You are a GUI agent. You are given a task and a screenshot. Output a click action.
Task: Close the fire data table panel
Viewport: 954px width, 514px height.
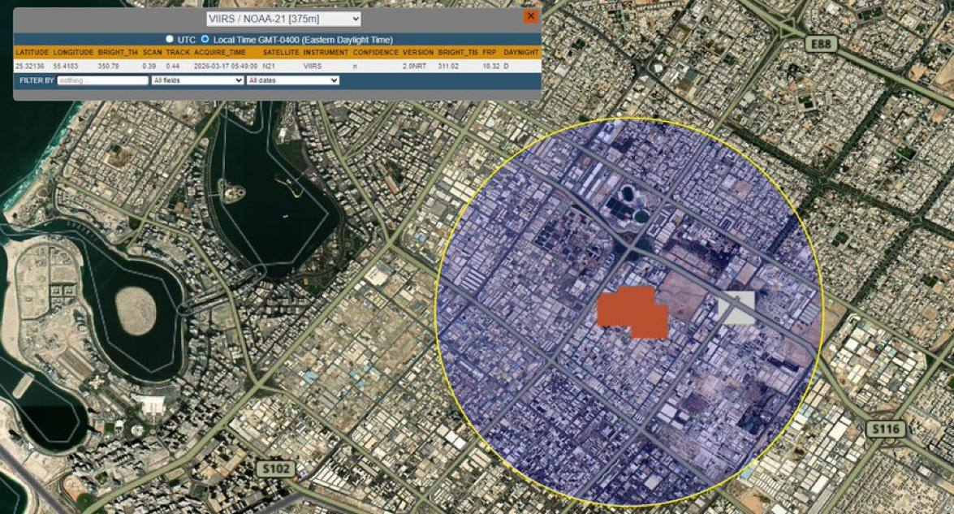530,16
